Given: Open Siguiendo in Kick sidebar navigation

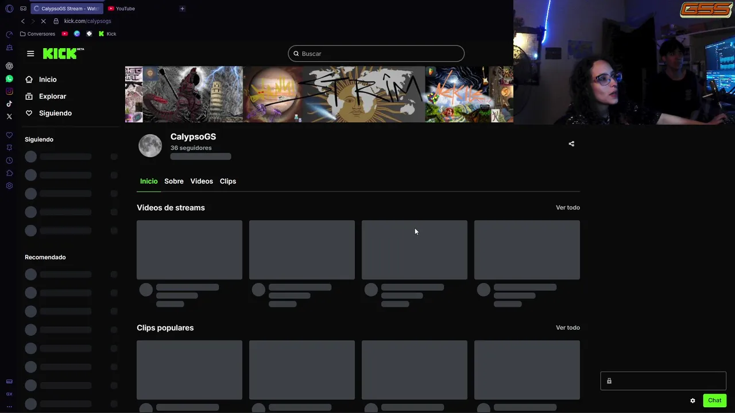Looking at the screenshot, I should [48, 113].
